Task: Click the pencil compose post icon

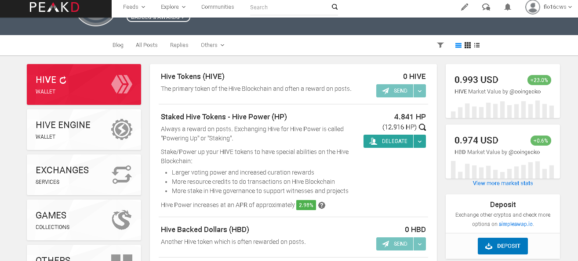Action: pyautogui.click(x=465, y=7)
